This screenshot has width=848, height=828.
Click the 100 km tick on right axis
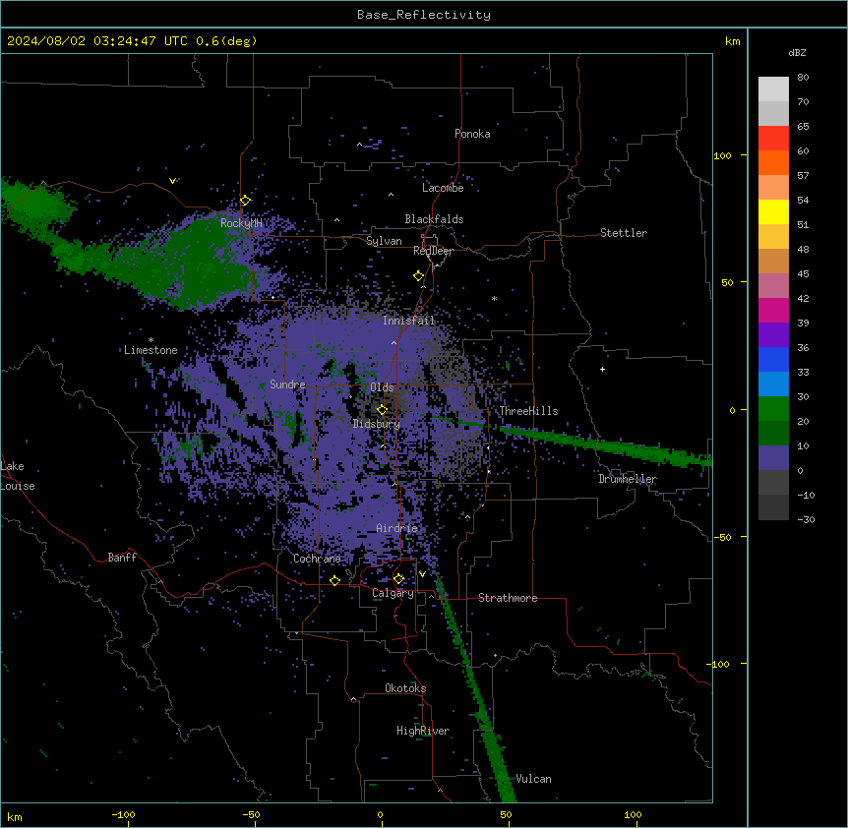(x=722, y=155)
